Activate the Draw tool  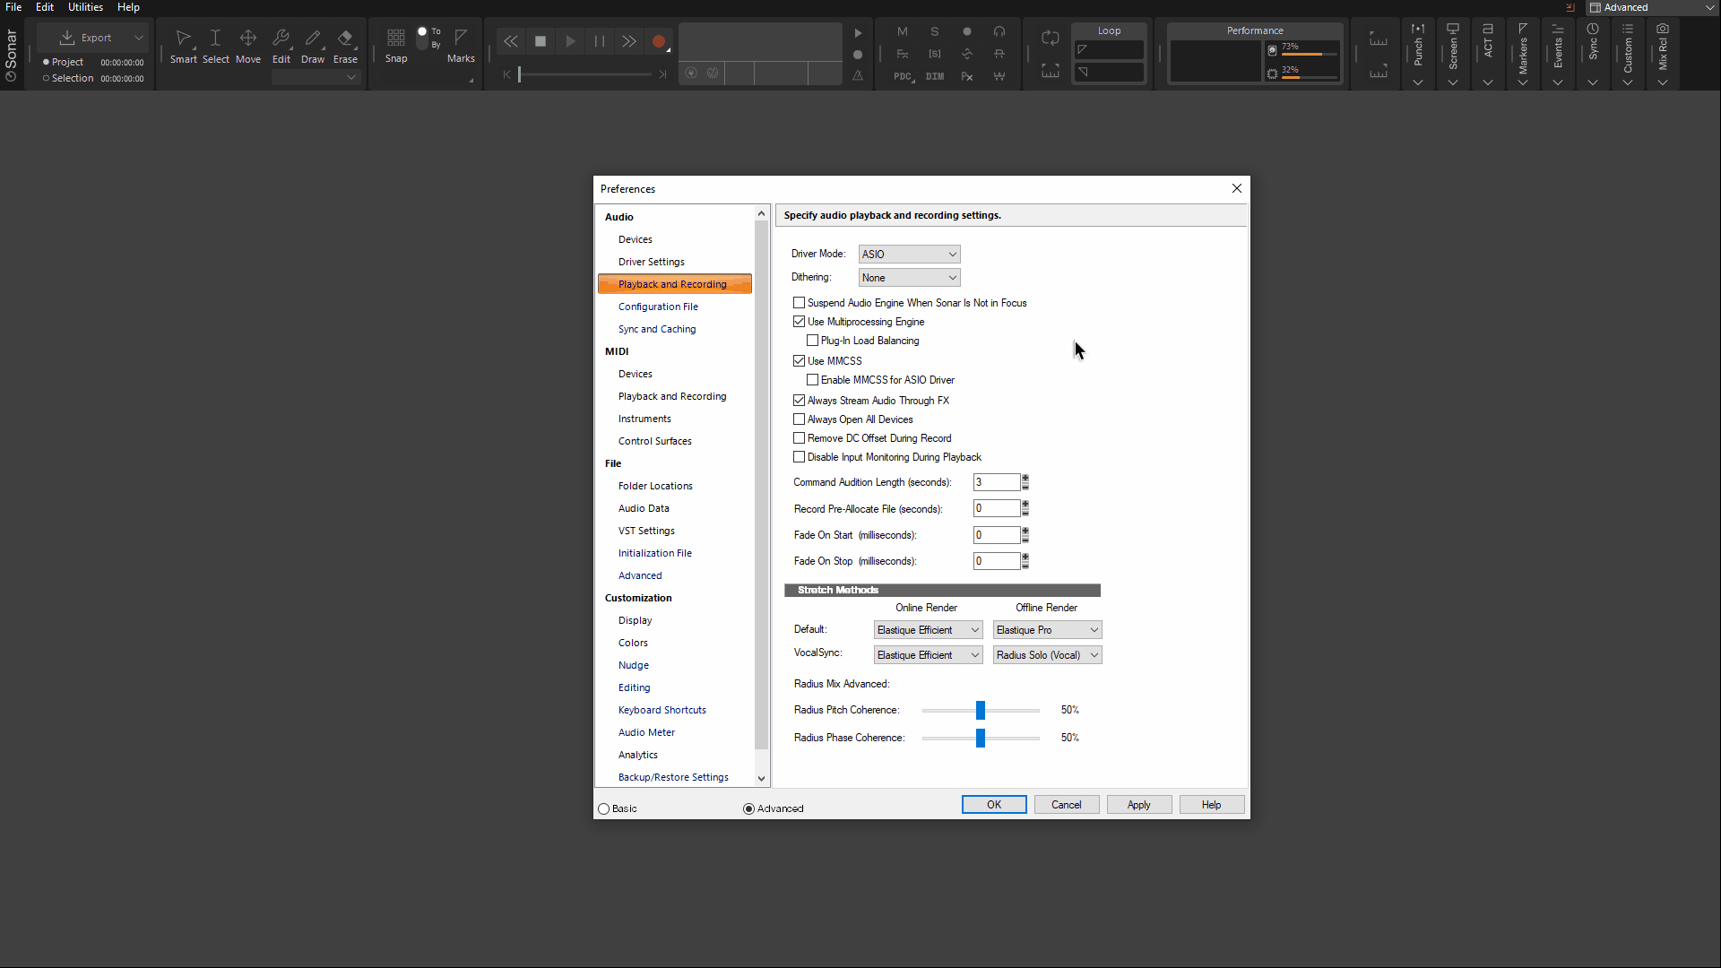pyautogui.click(x=313, y=40)
